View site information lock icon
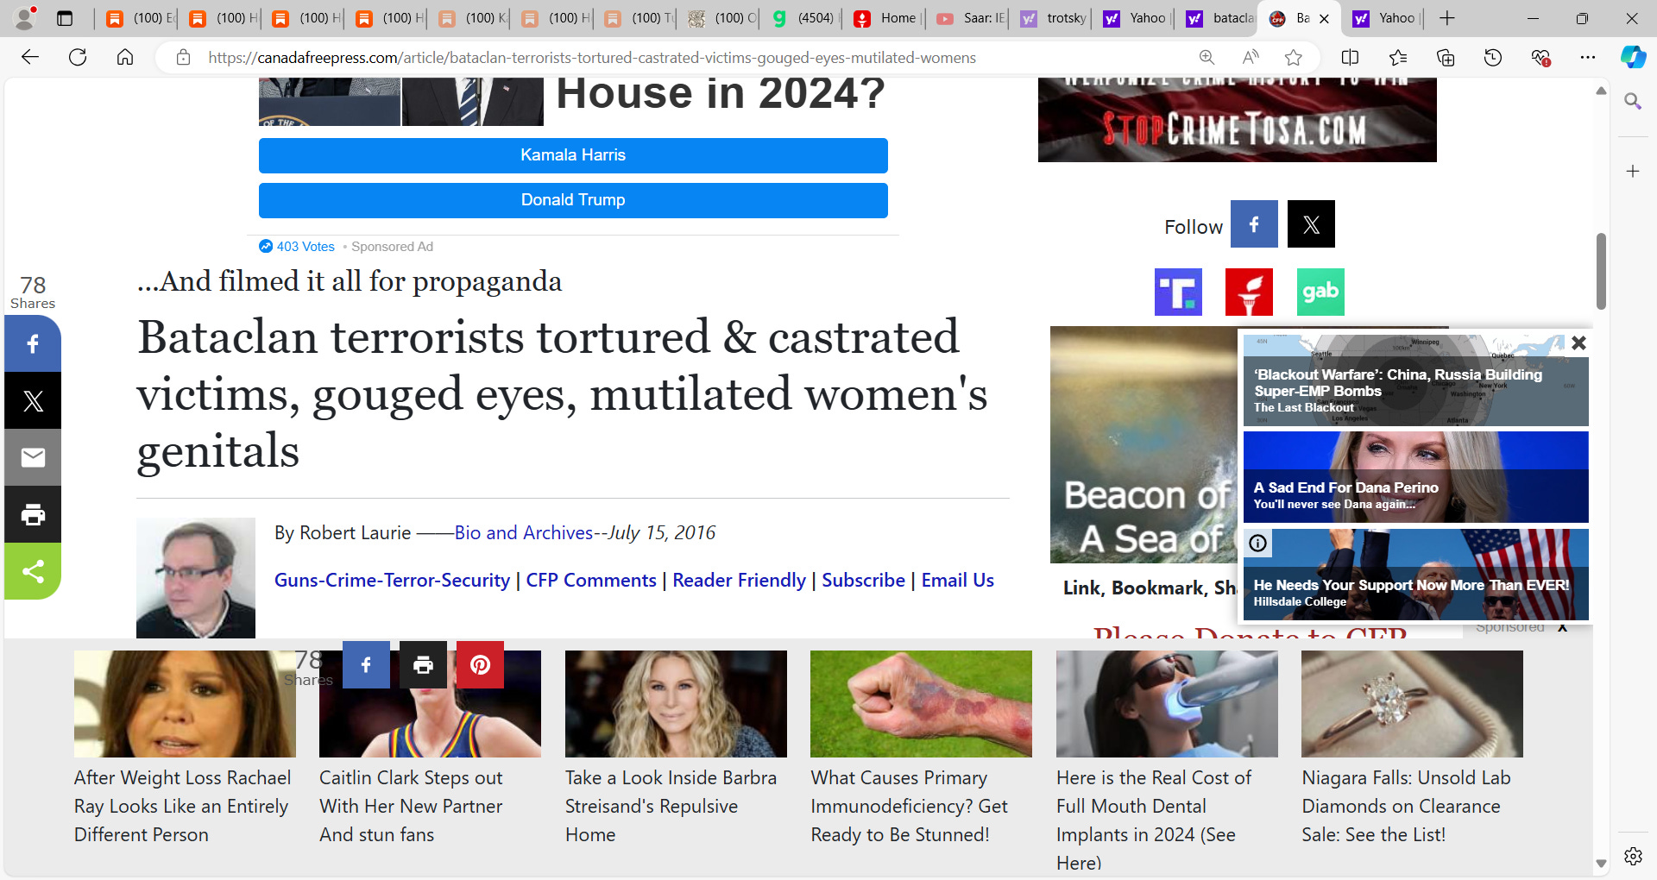The width and height of the screenshot is (1657, 880). coord(183,58)
